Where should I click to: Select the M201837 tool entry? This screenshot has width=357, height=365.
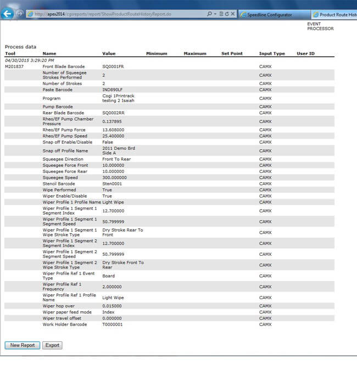click(x=14, y=66)
